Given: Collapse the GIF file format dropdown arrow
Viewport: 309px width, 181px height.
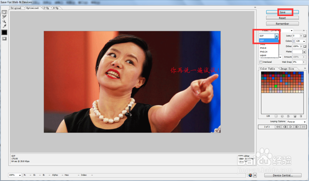Looking at the screenshot, I should click(x=277, y=36).
